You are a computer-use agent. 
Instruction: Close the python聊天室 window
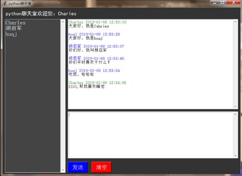click(234, 2)
